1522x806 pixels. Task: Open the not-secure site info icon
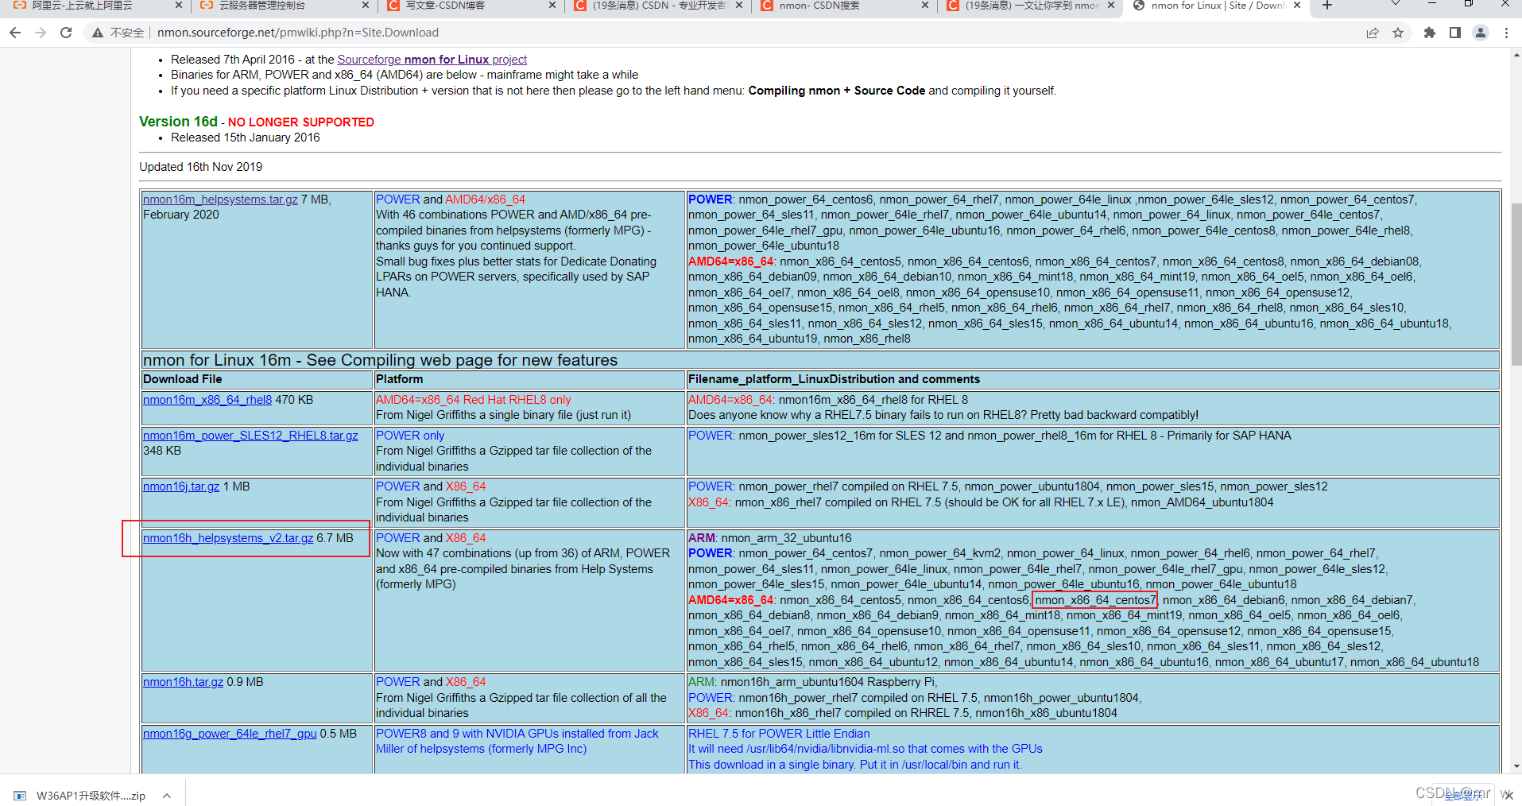(98, 33)
